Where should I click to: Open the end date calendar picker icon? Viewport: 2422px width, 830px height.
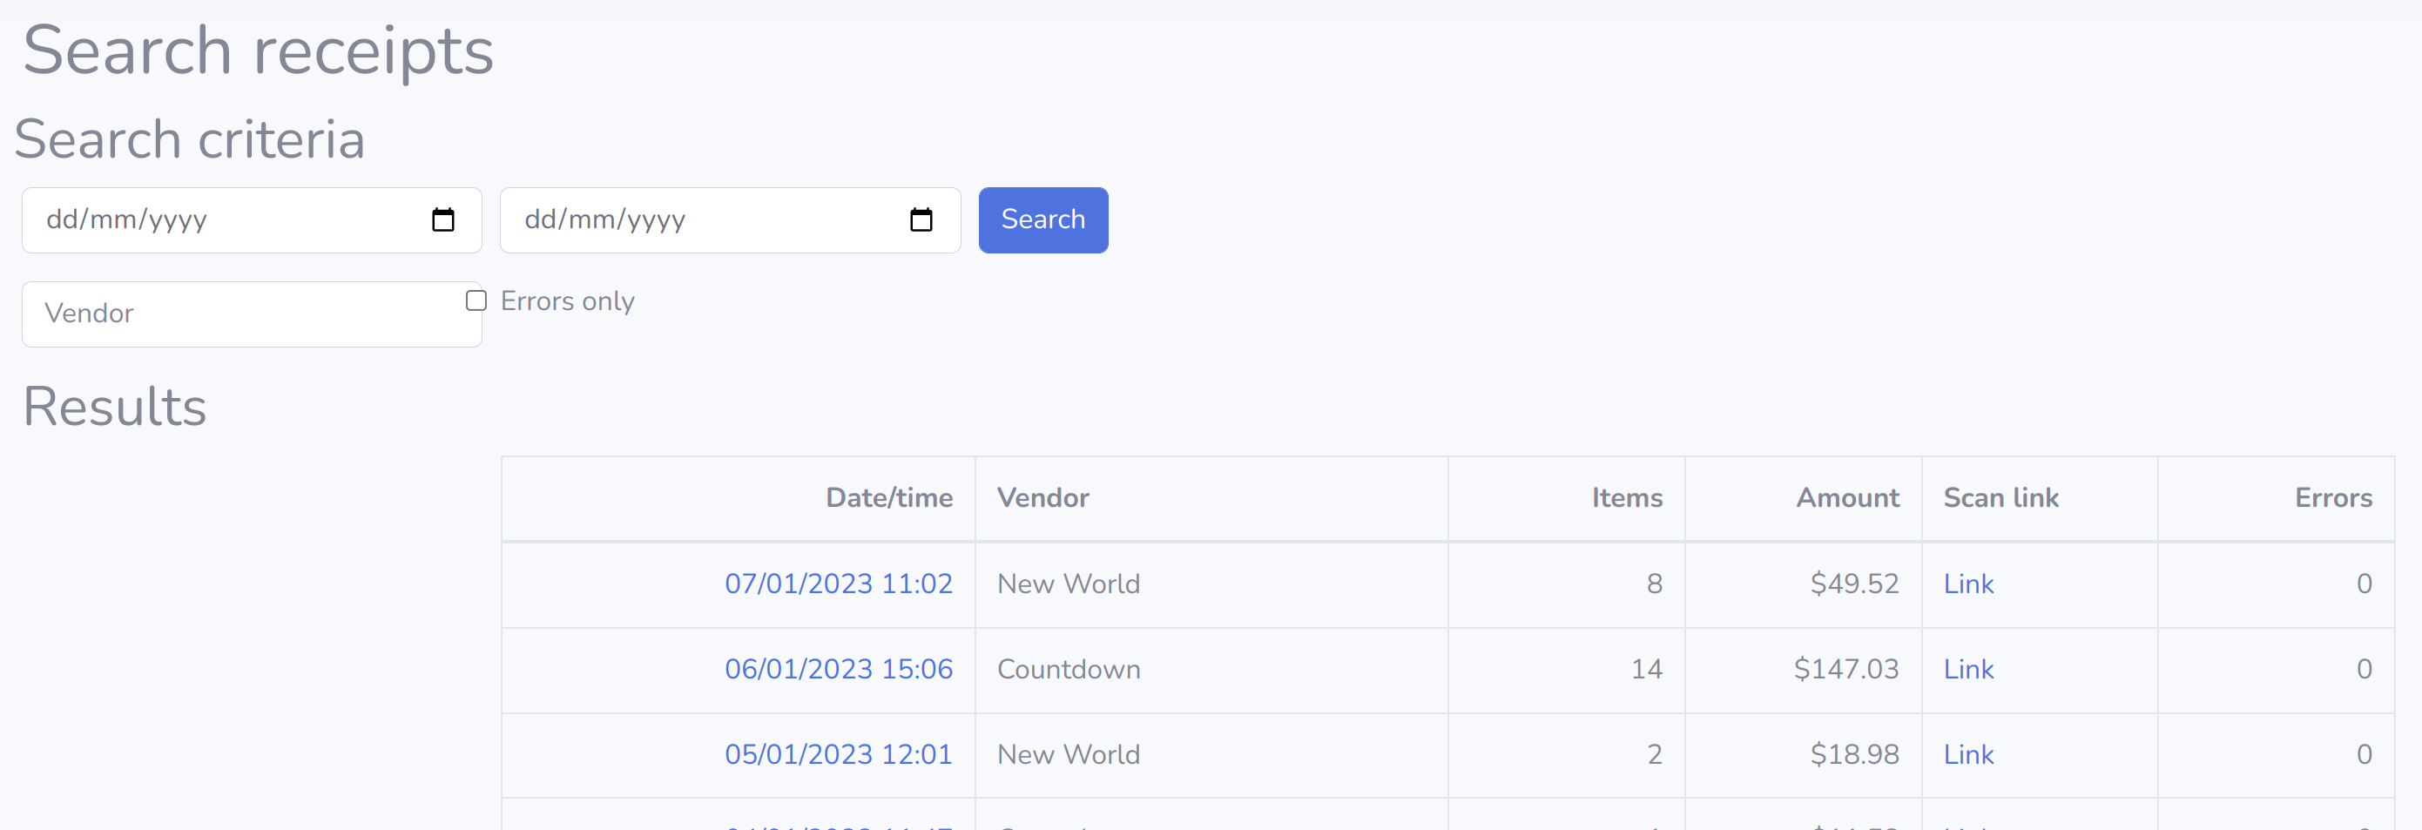921,220
